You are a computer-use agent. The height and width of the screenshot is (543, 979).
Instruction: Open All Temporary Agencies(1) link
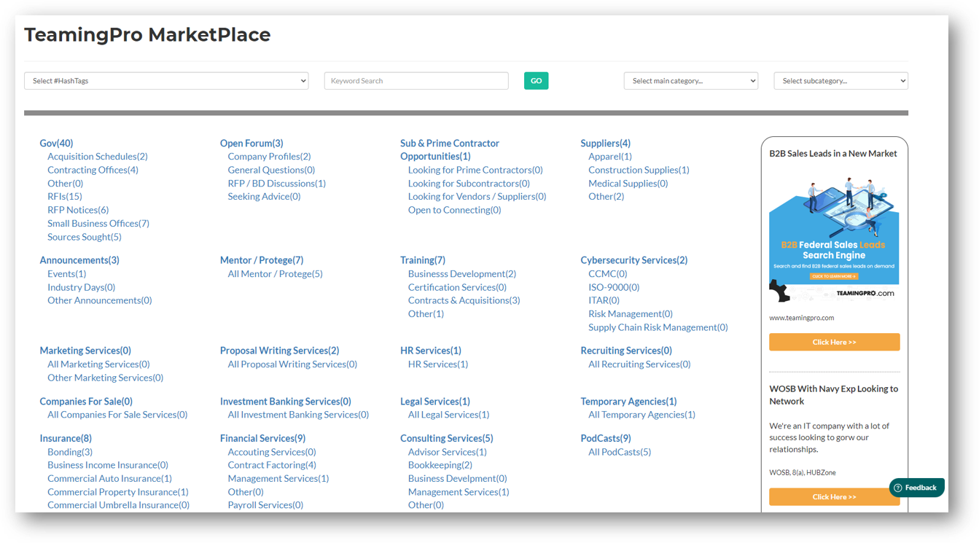641,415
